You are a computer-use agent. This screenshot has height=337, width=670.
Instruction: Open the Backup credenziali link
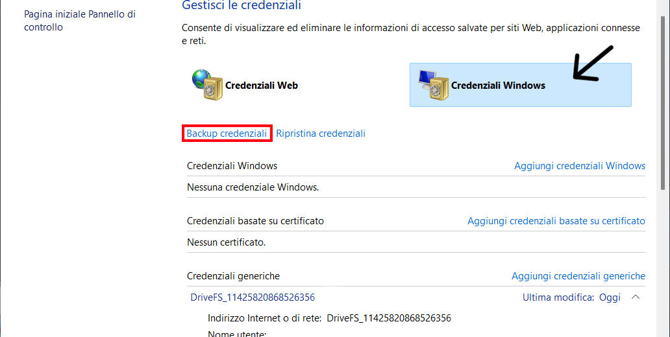tap(227, 134)
